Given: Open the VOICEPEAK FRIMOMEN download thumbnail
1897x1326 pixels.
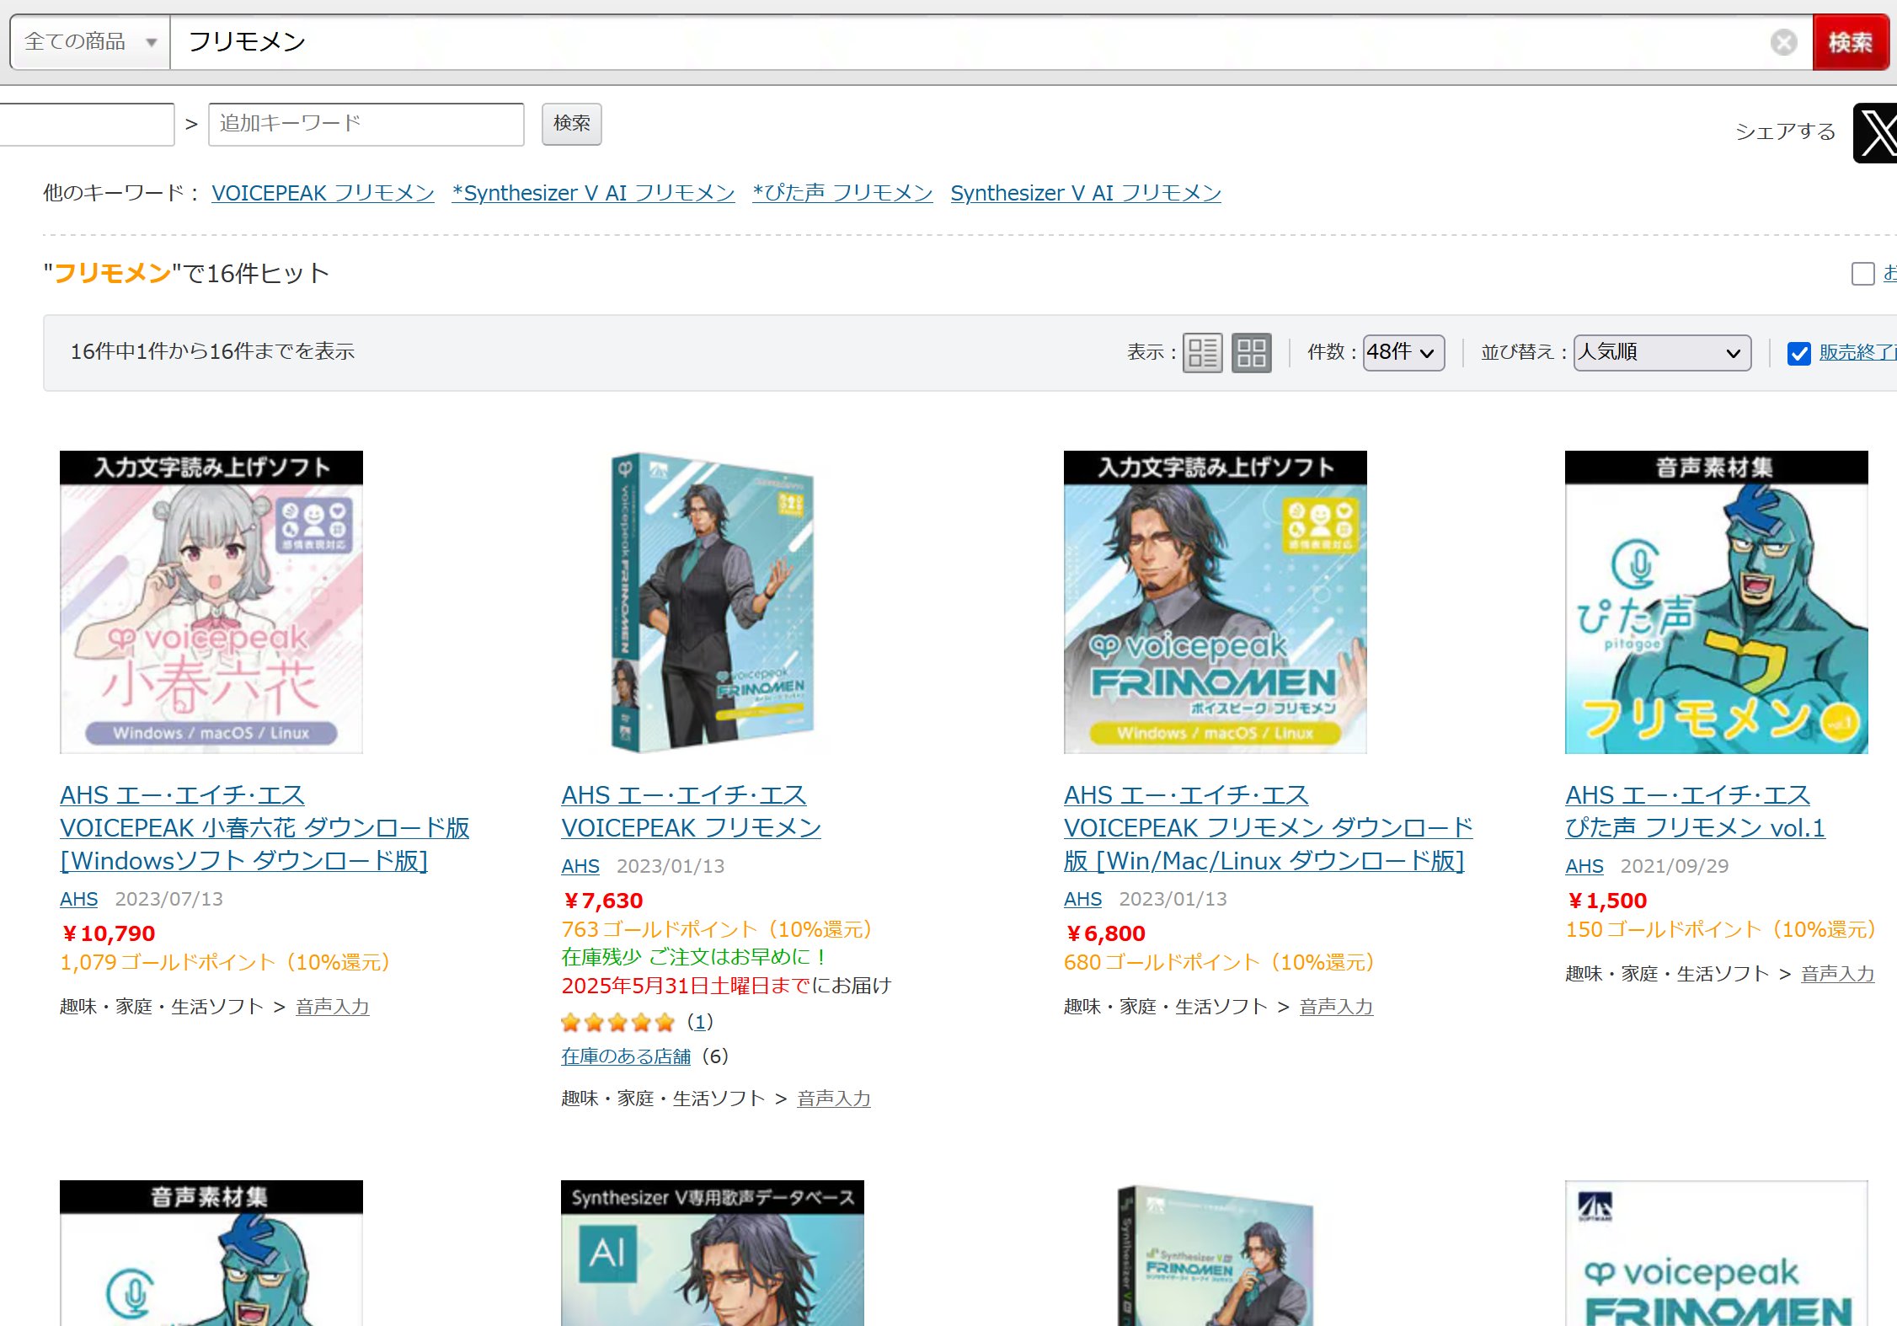Looking at the screenshot, I should (x=1215, y=602).
